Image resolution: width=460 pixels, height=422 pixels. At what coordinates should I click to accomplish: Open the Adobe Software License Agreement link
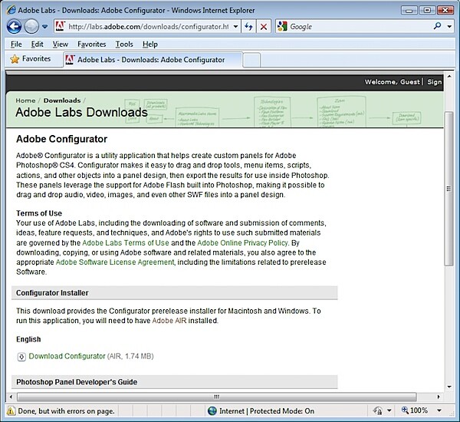click(x=115, y=262)
